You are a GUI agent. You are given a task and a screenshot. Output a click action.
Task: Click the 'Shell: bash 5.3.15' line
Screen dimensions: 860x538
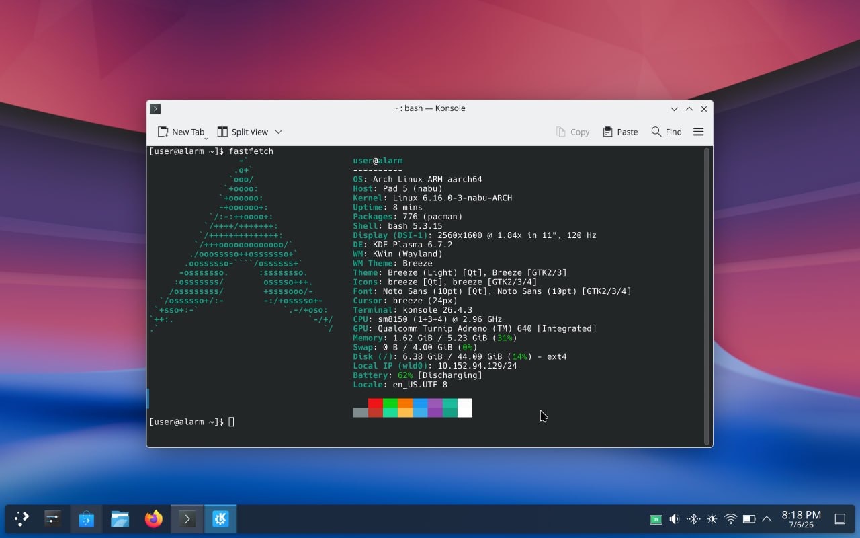point(398,227)
